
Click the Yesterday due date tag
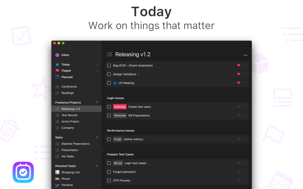pos(119,106)
